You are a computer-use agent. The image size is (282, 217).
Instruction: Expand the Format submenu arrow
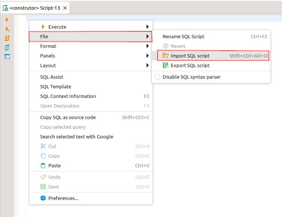[x=148, y=46]
